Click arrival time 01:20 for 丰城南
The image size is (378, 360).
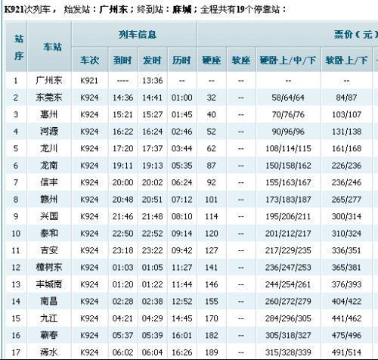pyautogui.click(x=122, y=284)
